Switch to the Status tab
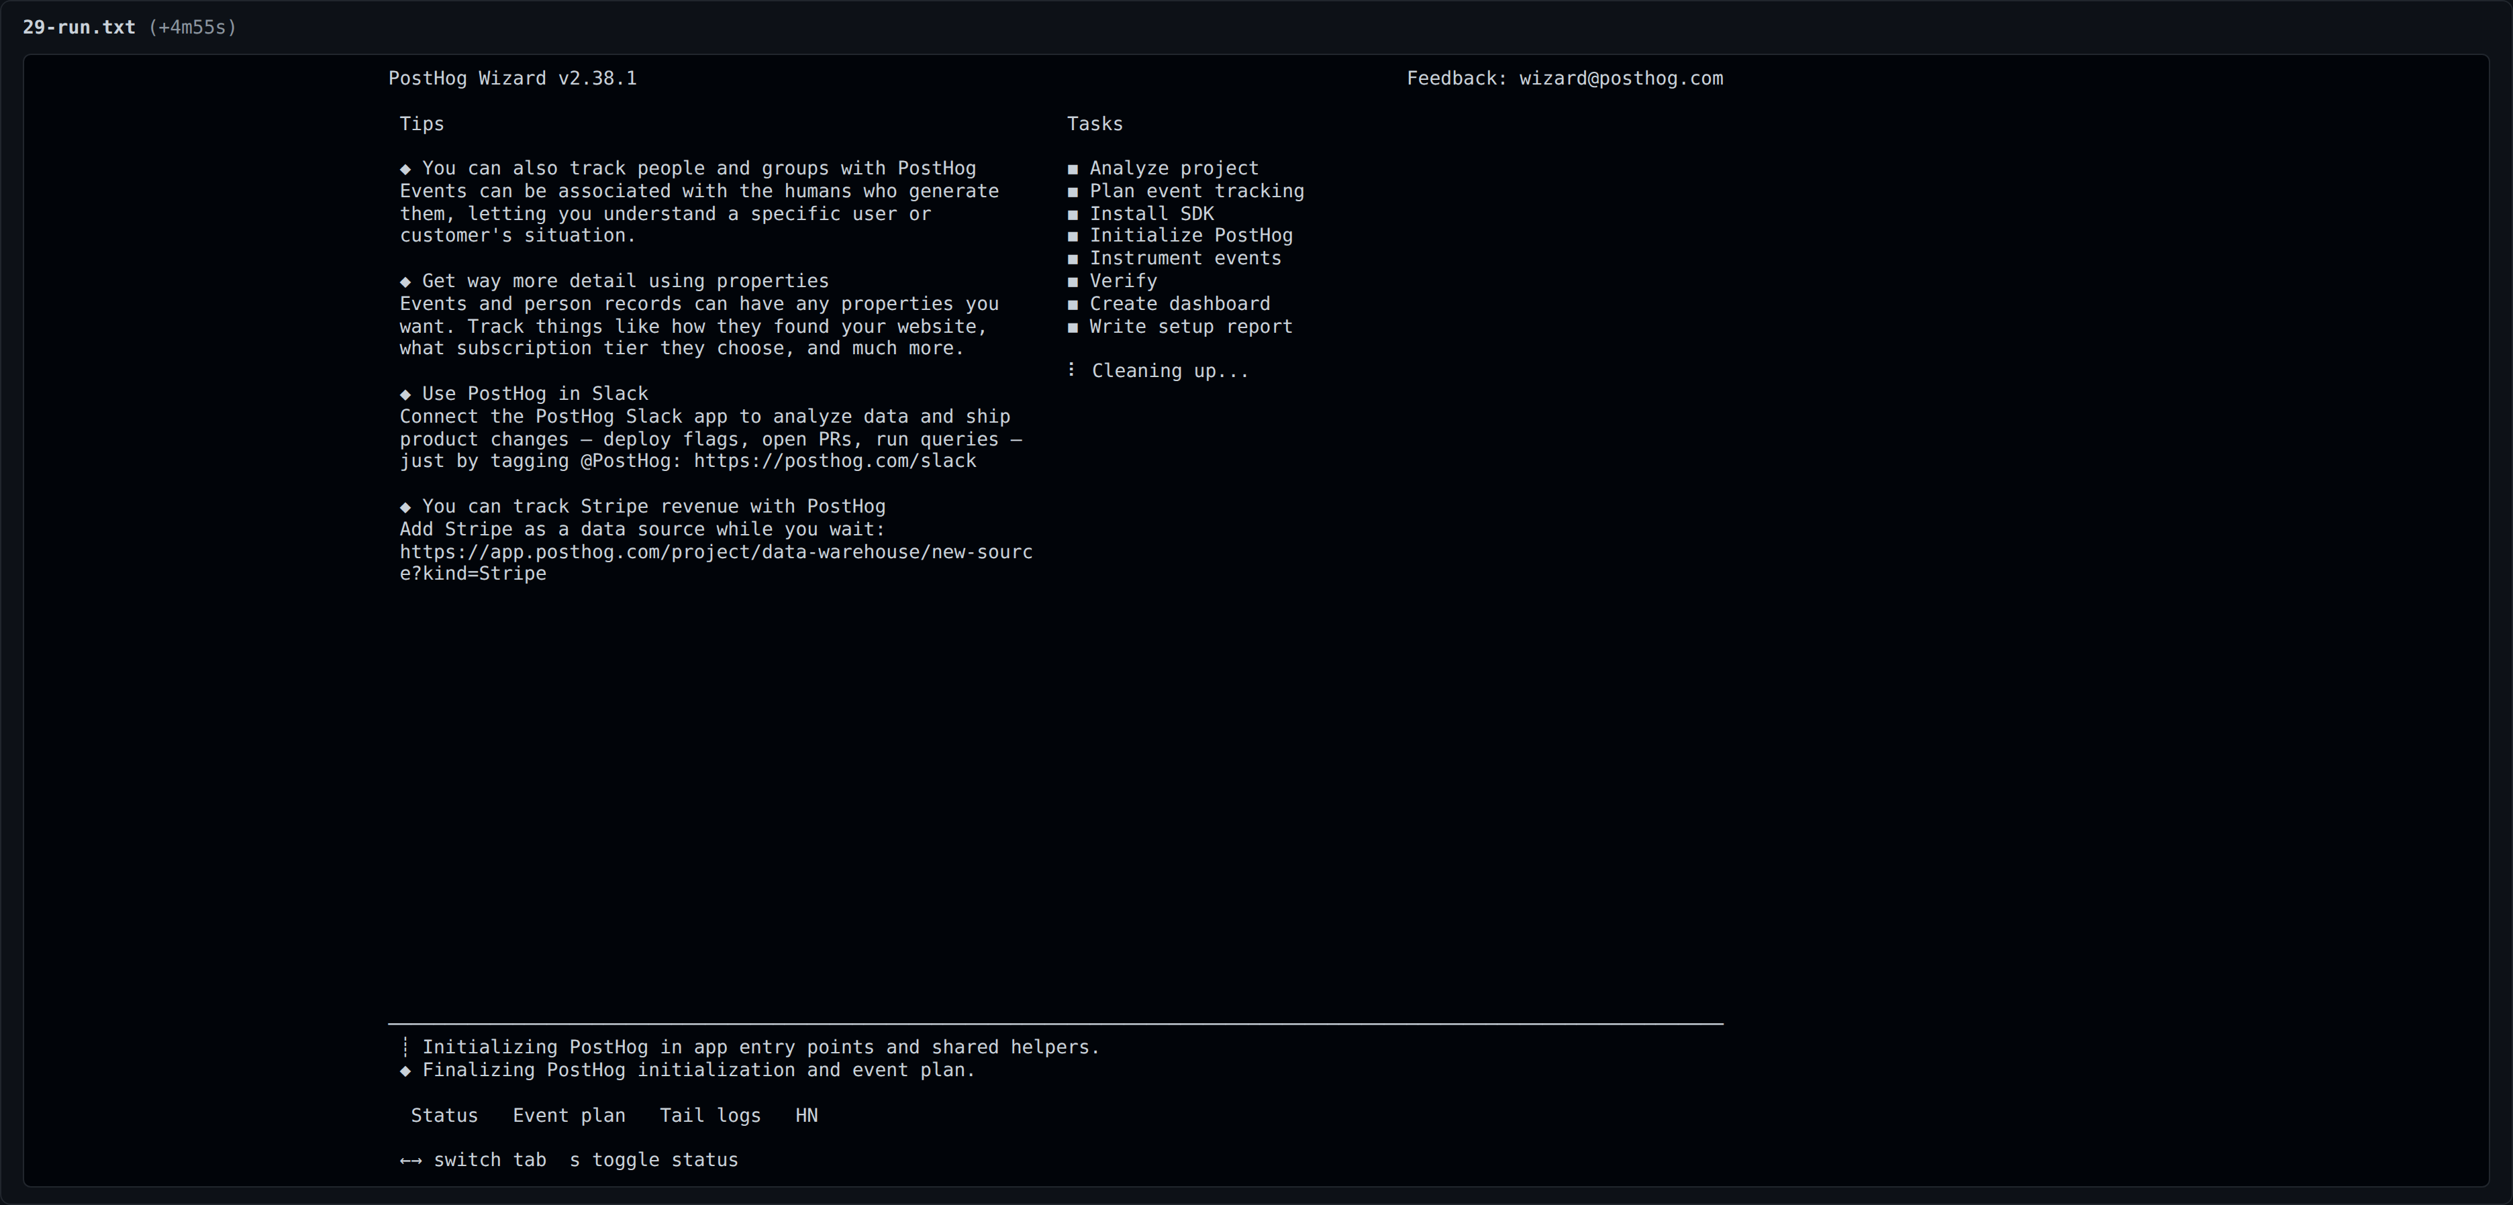Screen dimensions: 2513x1205 pos(444,1115)
